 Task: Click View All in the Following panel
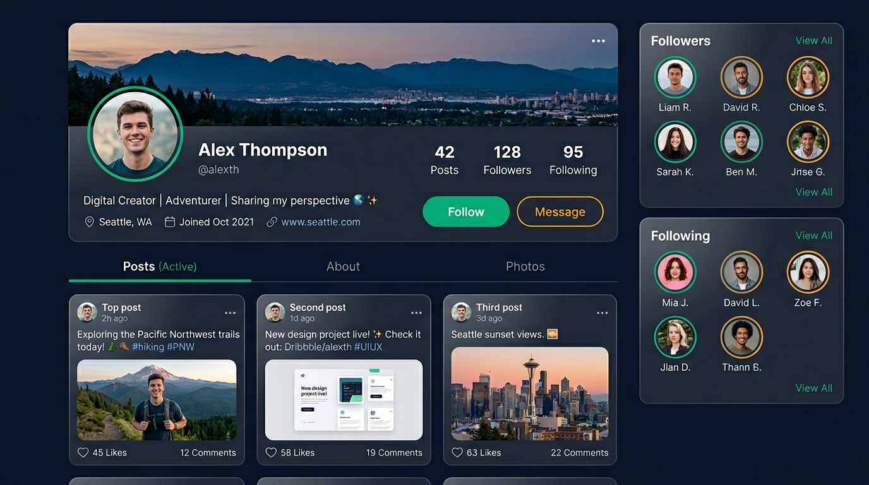pos(813,235)
